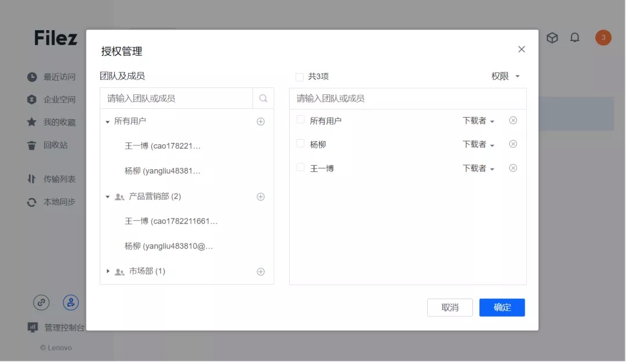Select 产品营销部 (2) group label
626x362 pixels.
coord(155,196)
